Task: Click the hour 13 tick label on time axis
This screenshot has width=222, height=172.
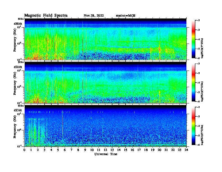Action: pos(112,150)
